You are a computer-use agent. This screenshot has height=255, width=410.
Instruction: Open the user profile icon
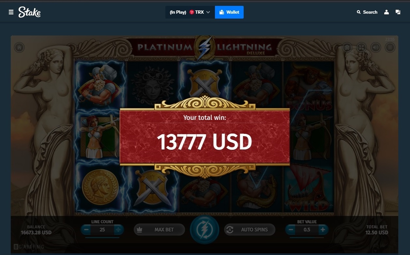387,12
